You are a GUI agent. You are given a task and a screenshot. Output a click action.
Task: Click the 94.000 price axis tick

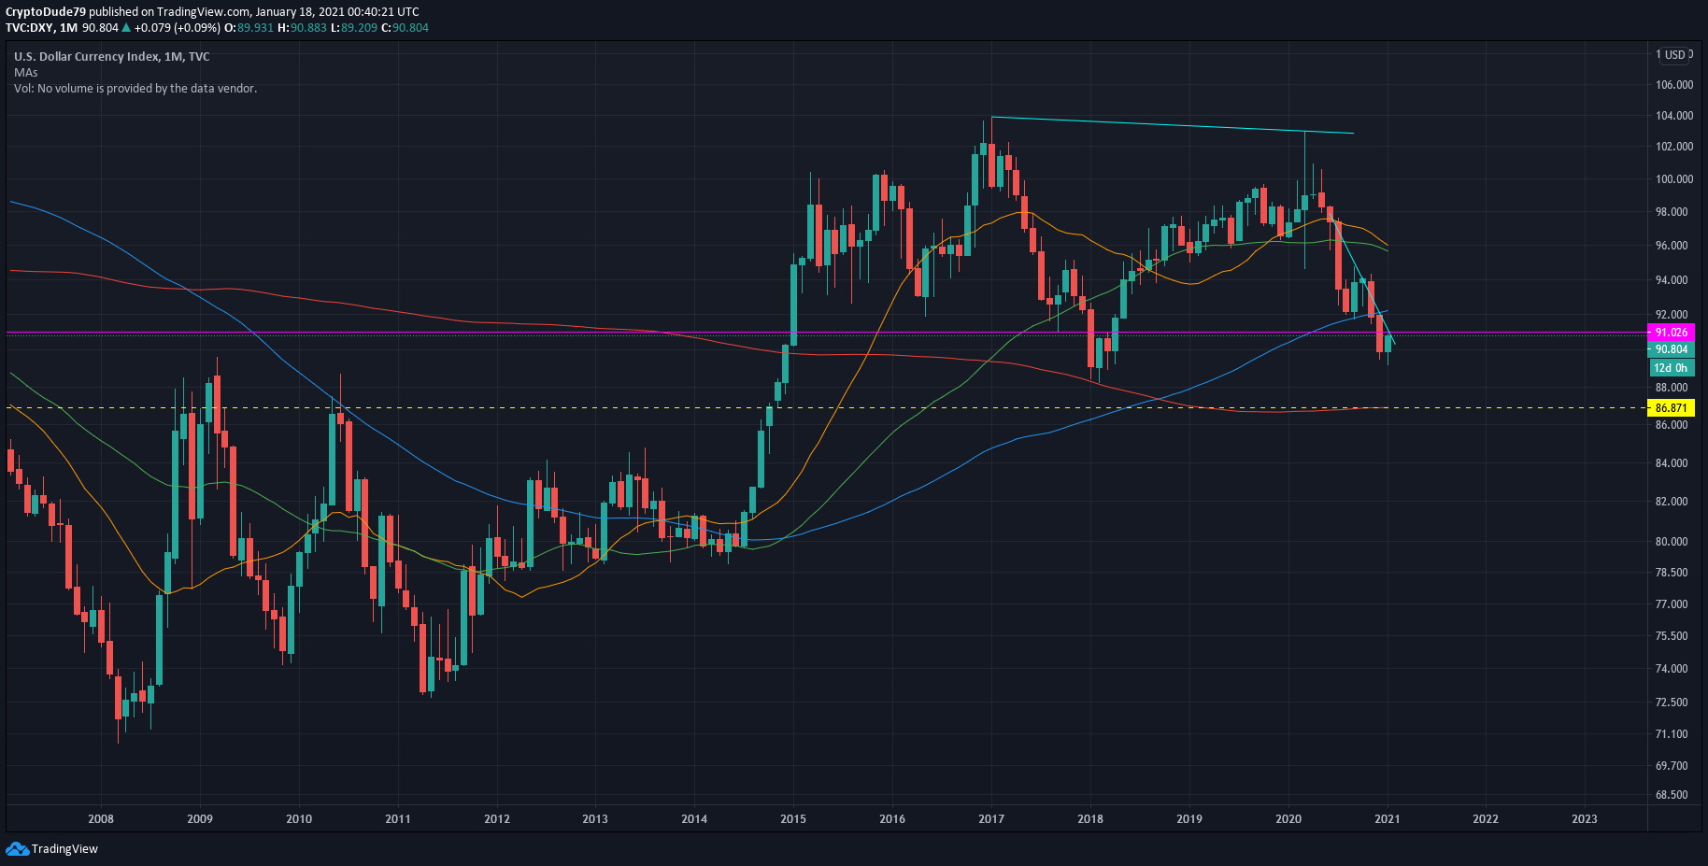1672,280
